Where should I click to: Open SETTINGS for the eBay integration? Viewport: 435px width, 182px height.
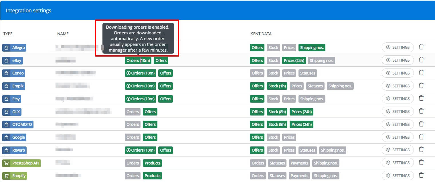(398, 60)
